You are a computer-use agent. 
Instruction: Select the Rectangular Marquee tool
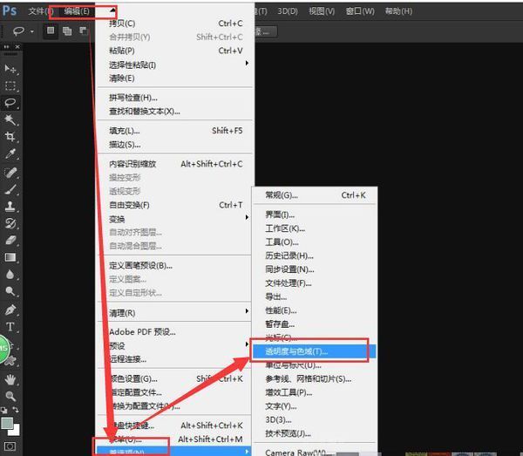(10, 86)
